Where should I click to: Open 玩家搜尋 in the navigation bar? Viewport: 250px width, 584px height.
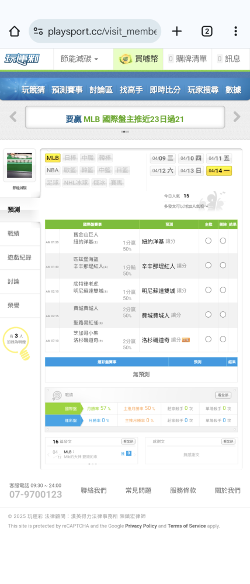tap(203, 90)
